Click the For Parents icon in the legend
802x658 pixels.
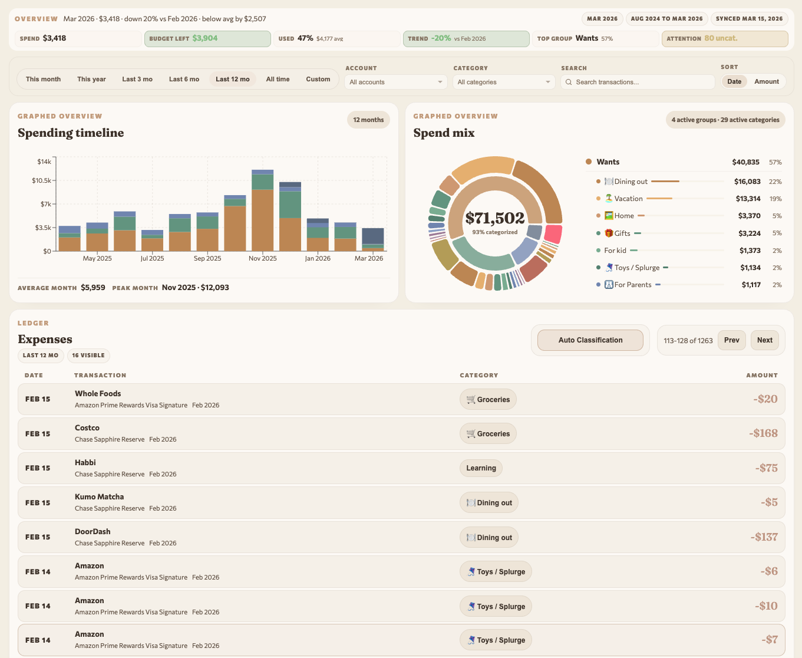pyautogui.click(x=609, y=284)
